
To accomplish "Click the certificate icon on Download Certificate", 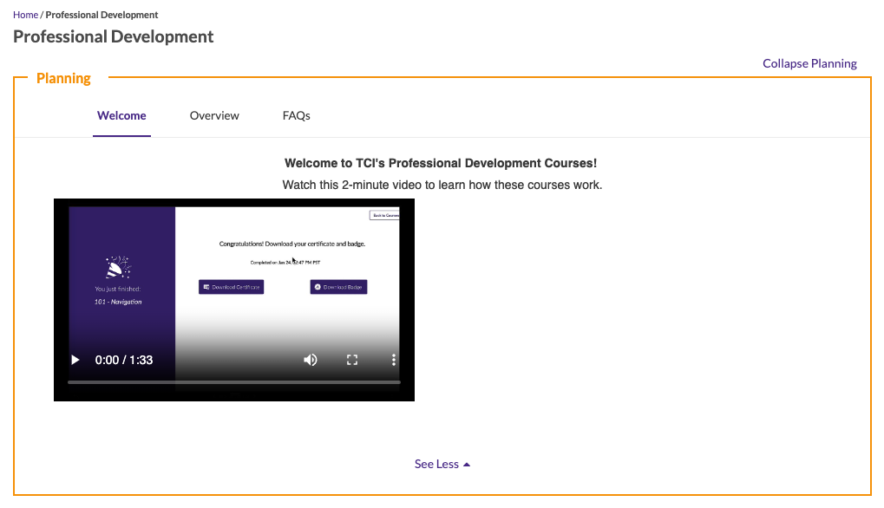I will pos(205,286).
